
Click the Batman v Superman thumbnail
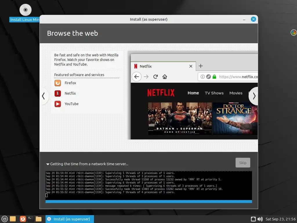[180, 118]
